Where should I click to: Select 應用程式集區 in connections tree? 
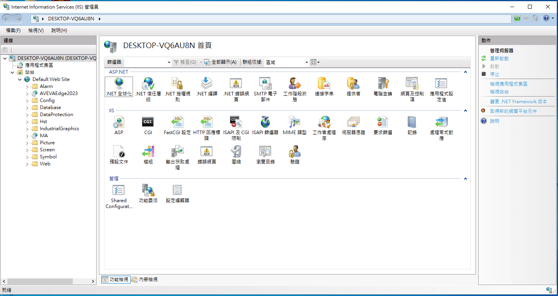pos(39,65)
